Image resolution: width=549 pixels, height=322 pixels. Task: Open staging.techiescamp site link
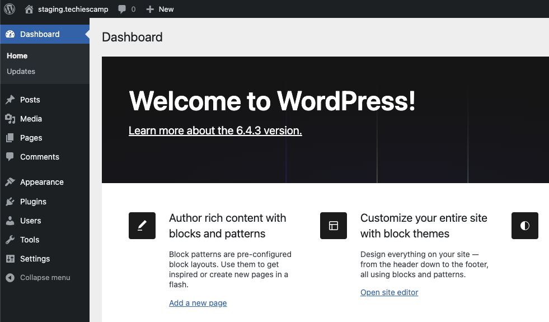[x=73, y=9]
